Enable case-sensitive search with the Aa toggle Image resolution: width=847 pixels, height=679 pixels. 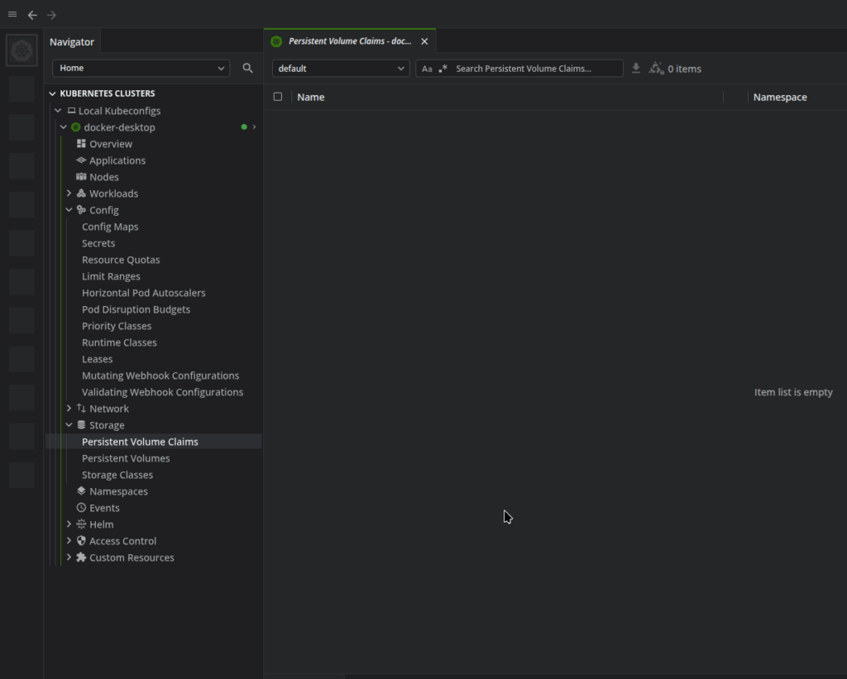coord(427,69)
